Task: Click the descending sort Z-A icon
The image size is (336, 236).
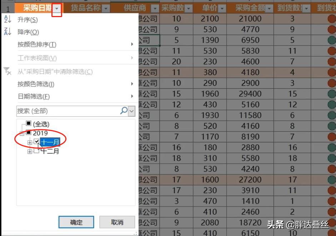Action: pos(7,31)
